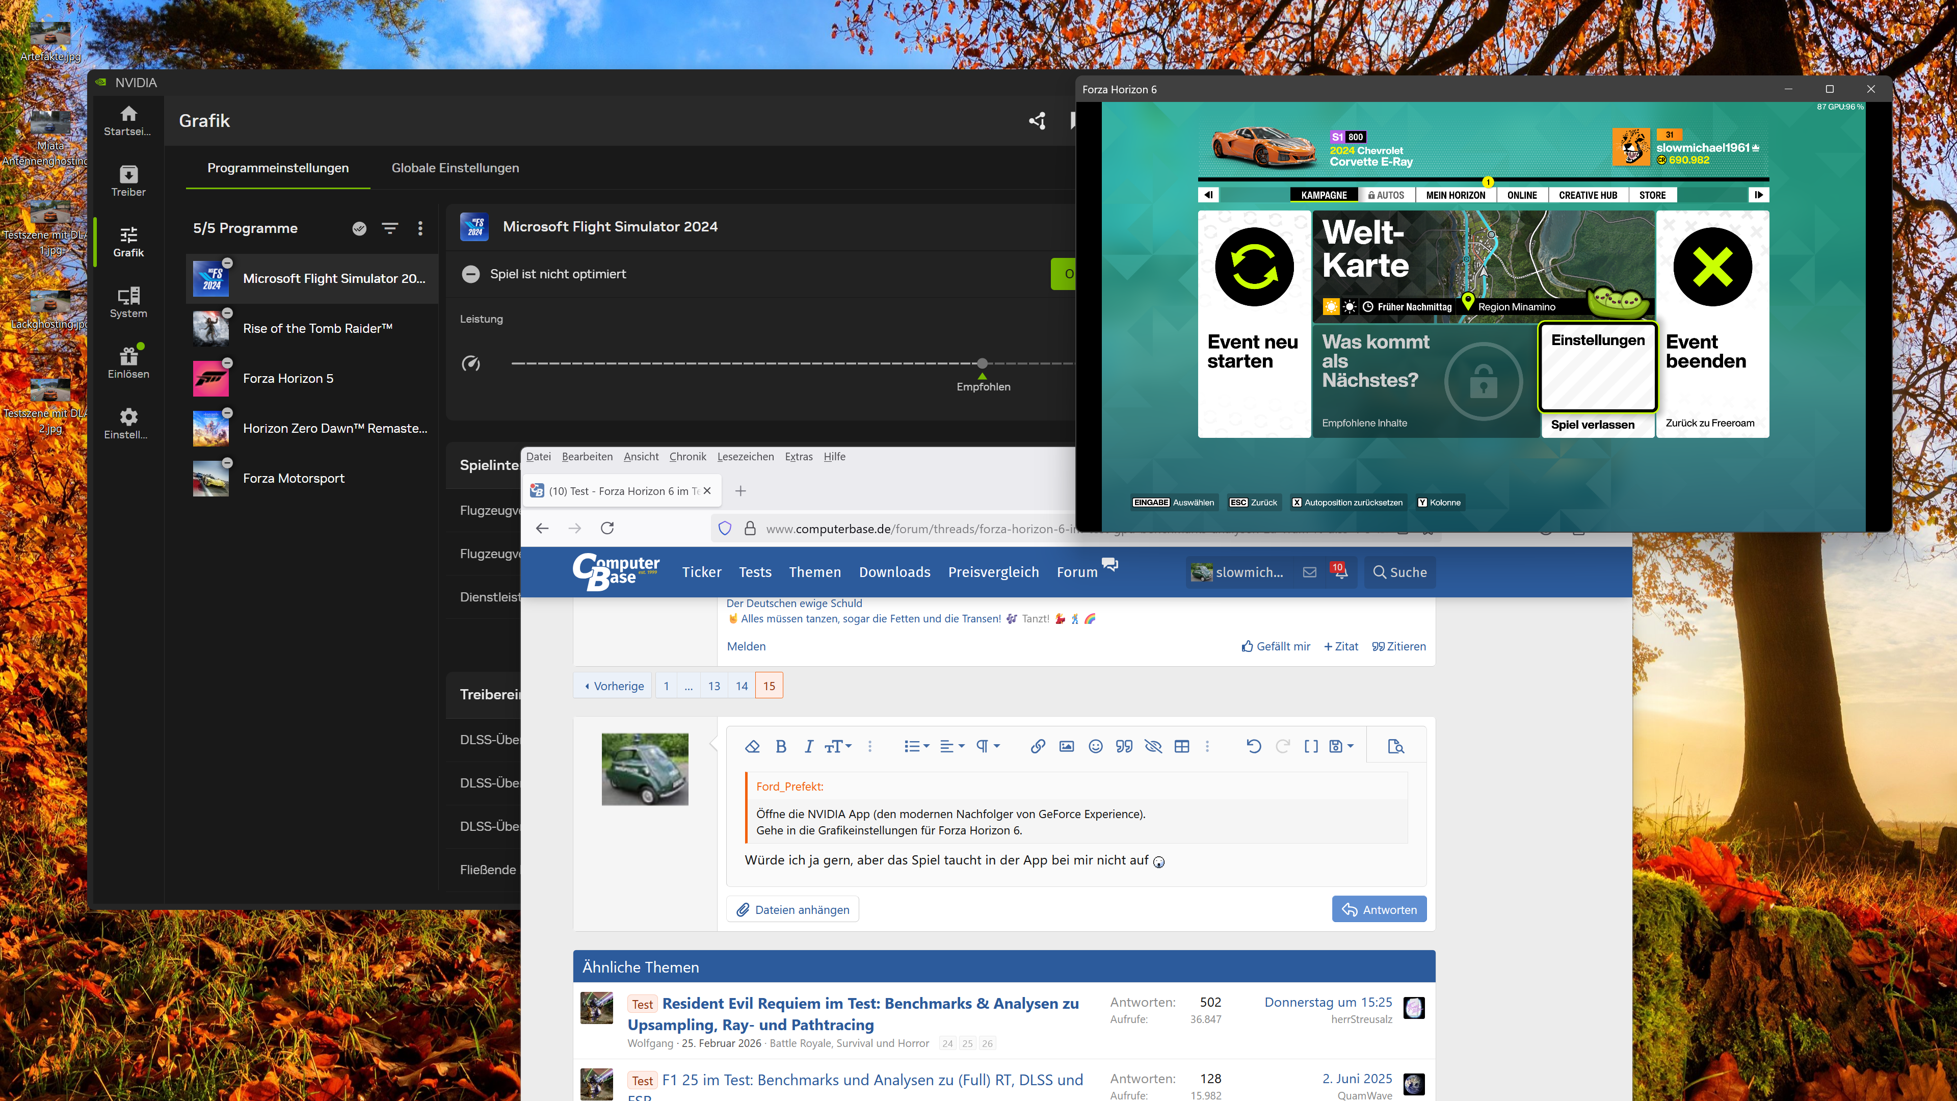The image size is (1957, 1101).
Task: Click tracking protection shield icon in URL bar
Action: (x=725, y=528)
